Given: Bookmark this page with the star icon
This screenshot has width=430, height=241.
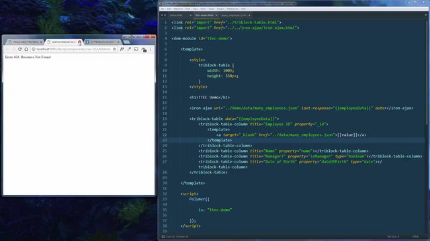Looking at the screenshot, I should (114, 49).
